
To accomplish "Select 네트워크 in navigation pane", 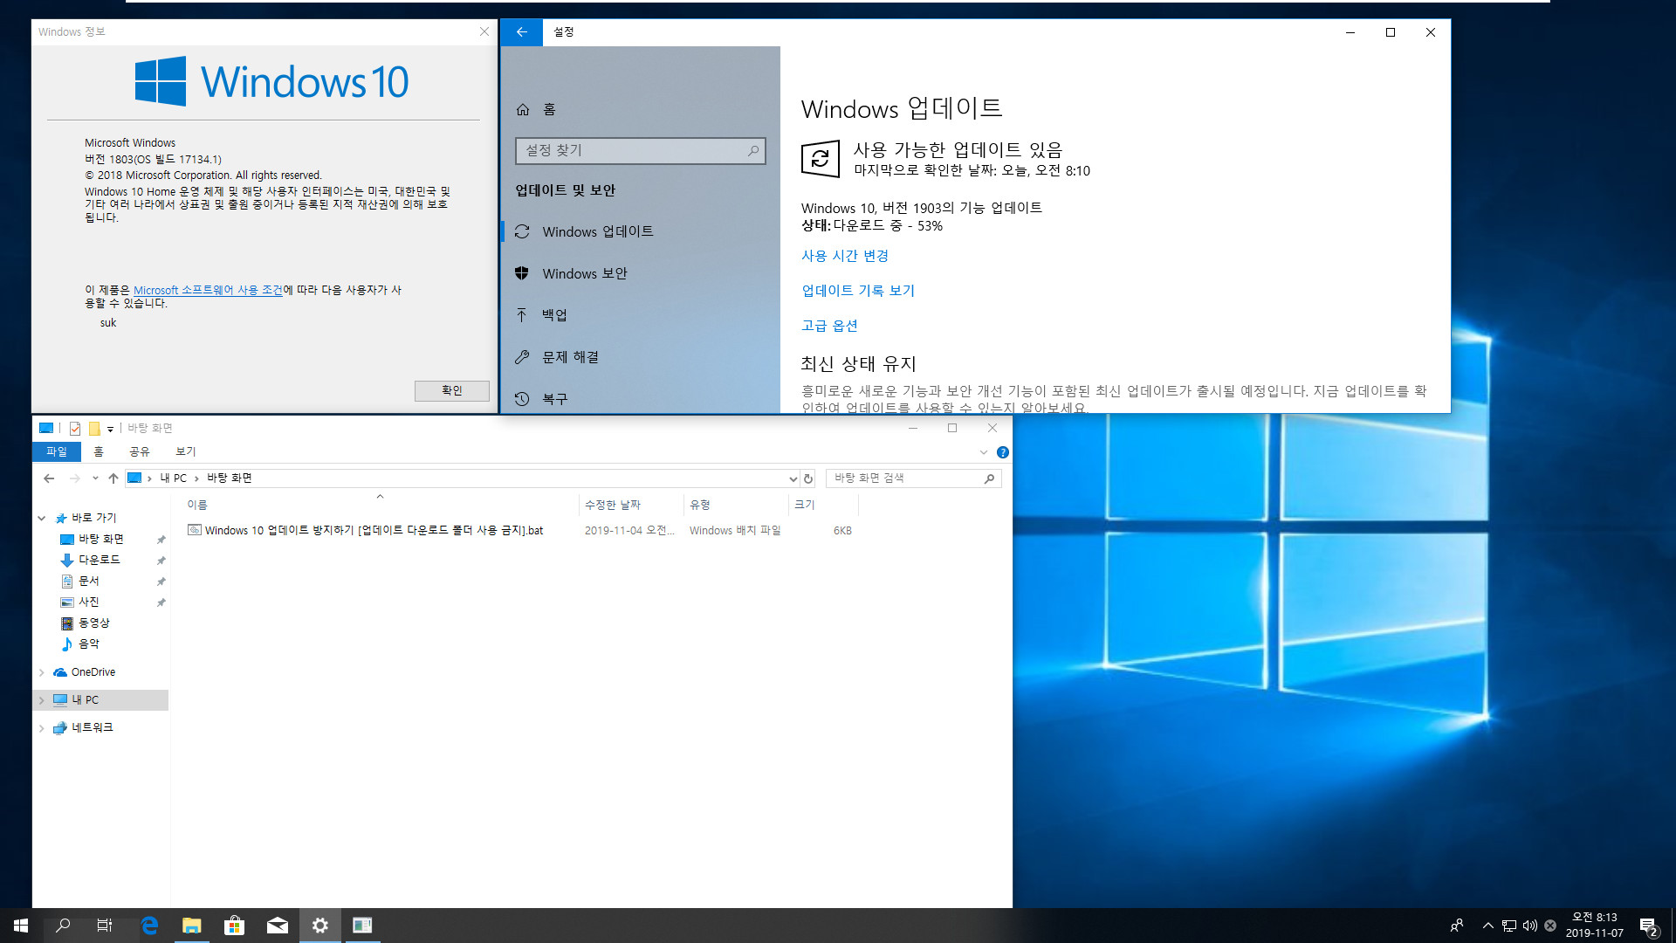I will (92, 727).
